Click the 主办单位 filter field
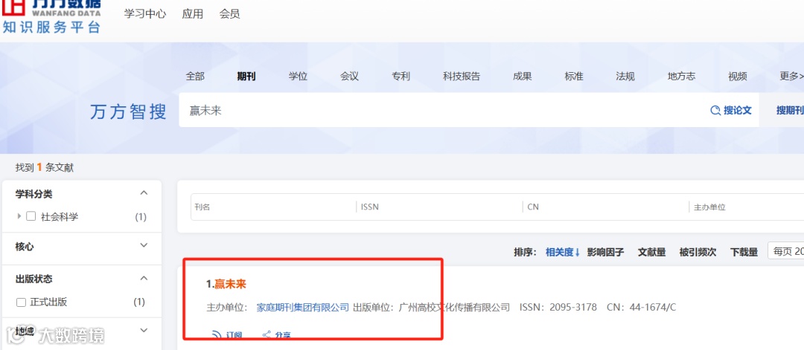 tap(747, 207)
